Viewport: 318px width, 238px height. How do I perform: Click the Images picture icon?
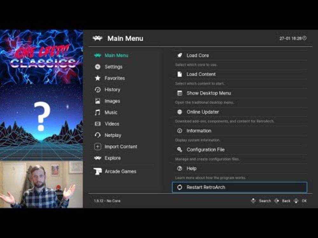[x=98, y=101]
